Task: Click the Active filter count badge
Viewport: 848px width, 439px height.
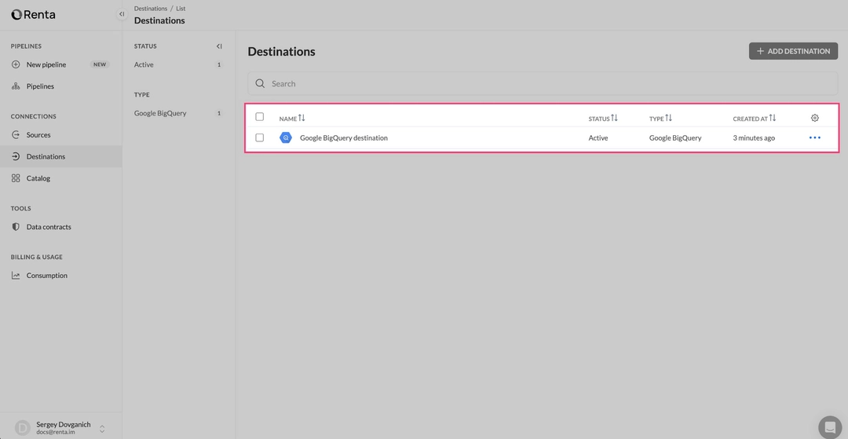Action: coord(219,64)
